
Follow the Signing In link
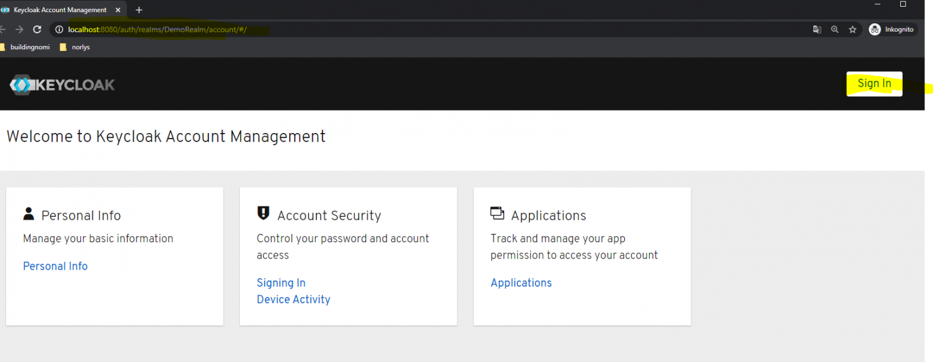(x=281, y=282)
